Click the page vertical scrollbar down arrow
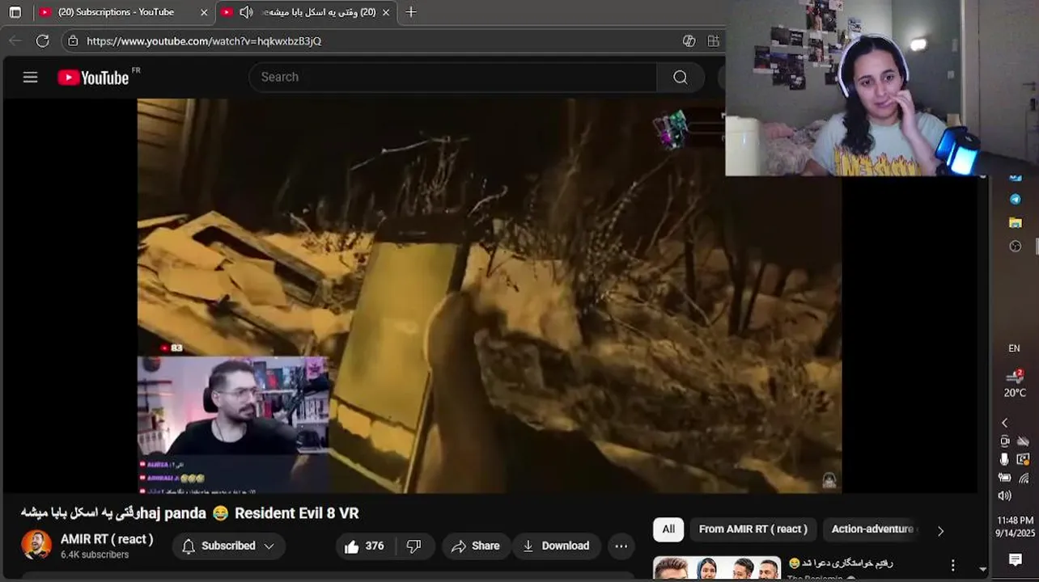 coord(983,569)
